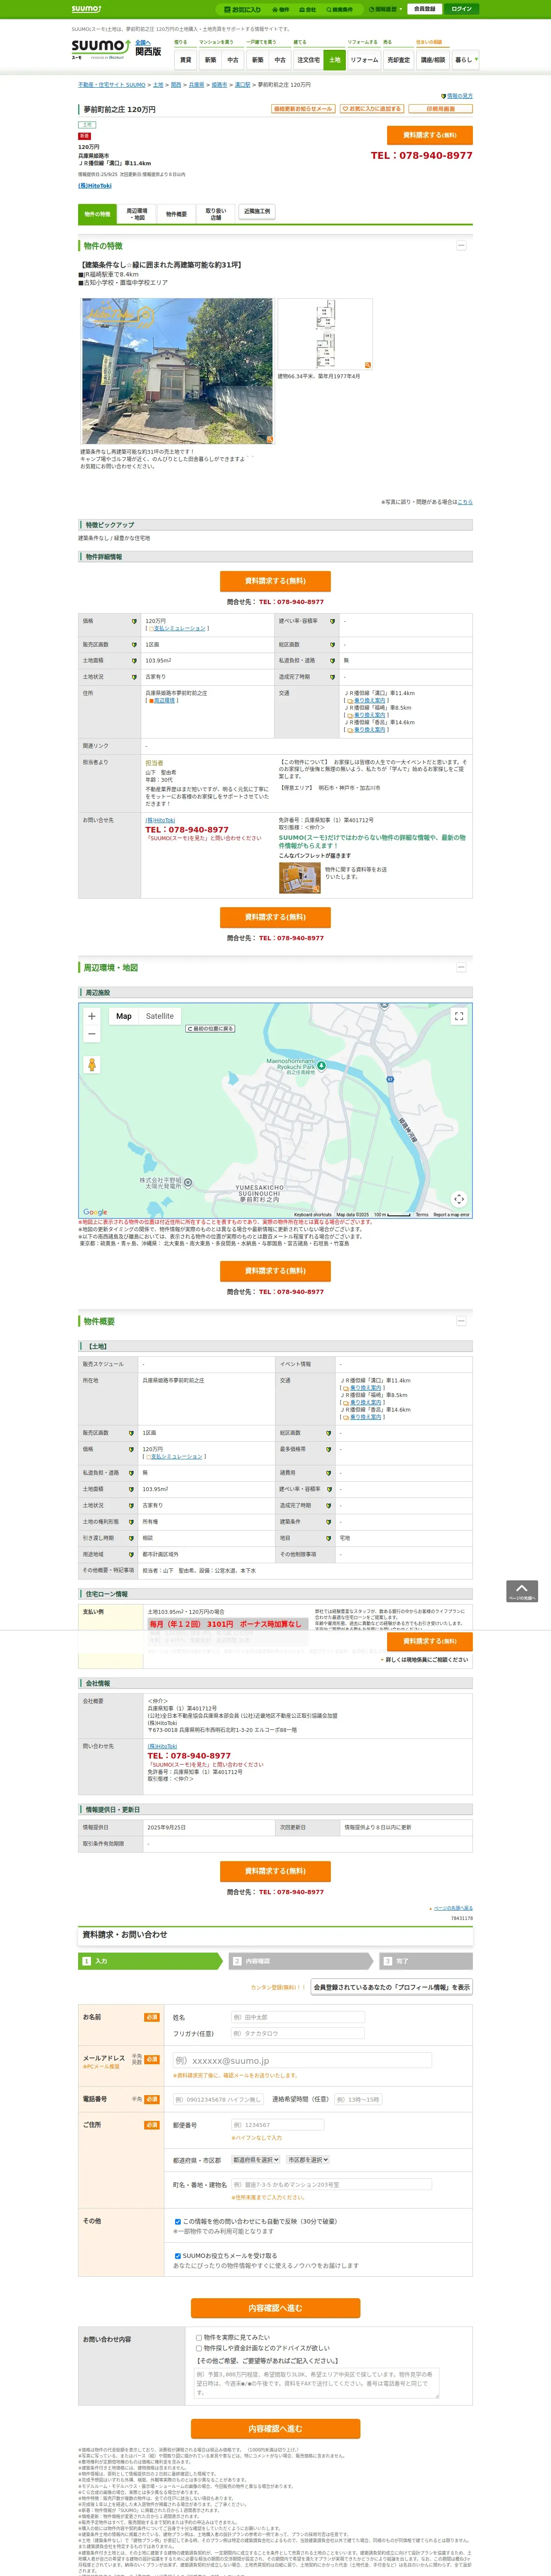551x2576 pixels.
Task: Check the 資金計画などのアドバイスが欲しい option
Action: [199, 2348]
